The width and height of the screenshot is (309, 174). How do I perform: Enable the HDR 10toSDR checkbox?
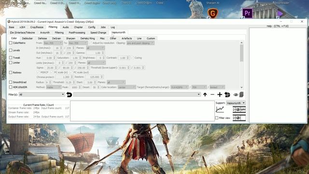click(x=11, y=87)
